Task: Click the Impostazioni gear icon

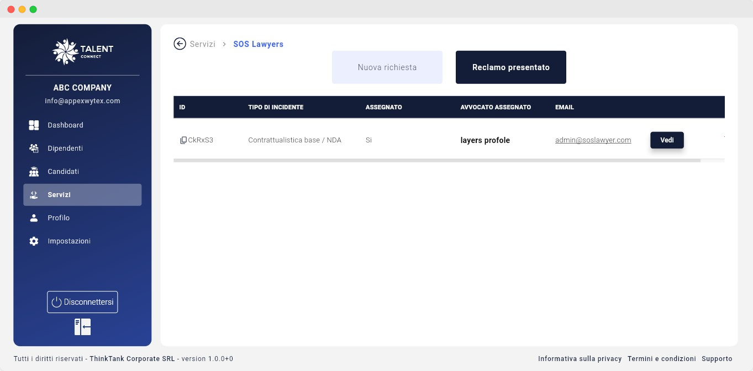Action: (34, 241)
